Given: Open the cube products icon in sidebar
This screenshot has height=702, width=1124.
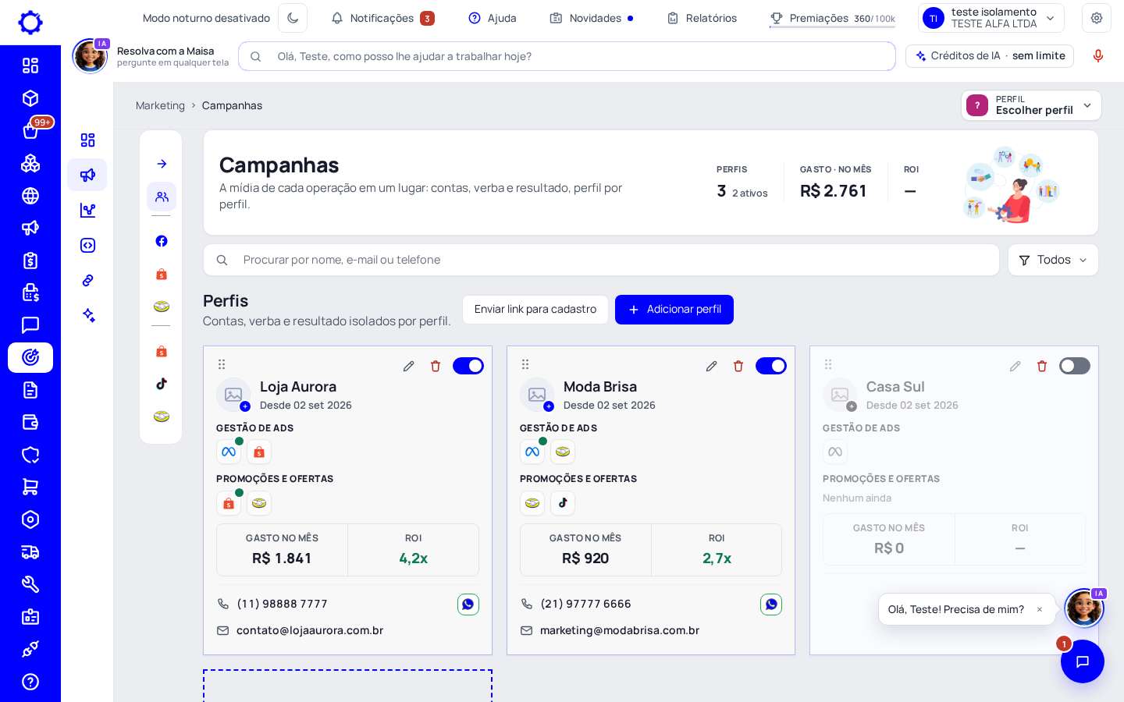Looking at the screenshot, I should [x=30, y=98].
